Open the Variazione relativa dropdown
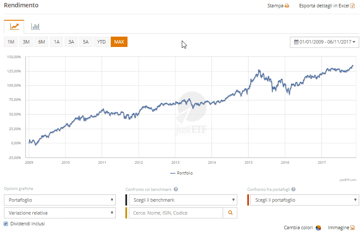The image size is (364, 240). (59, 212)
